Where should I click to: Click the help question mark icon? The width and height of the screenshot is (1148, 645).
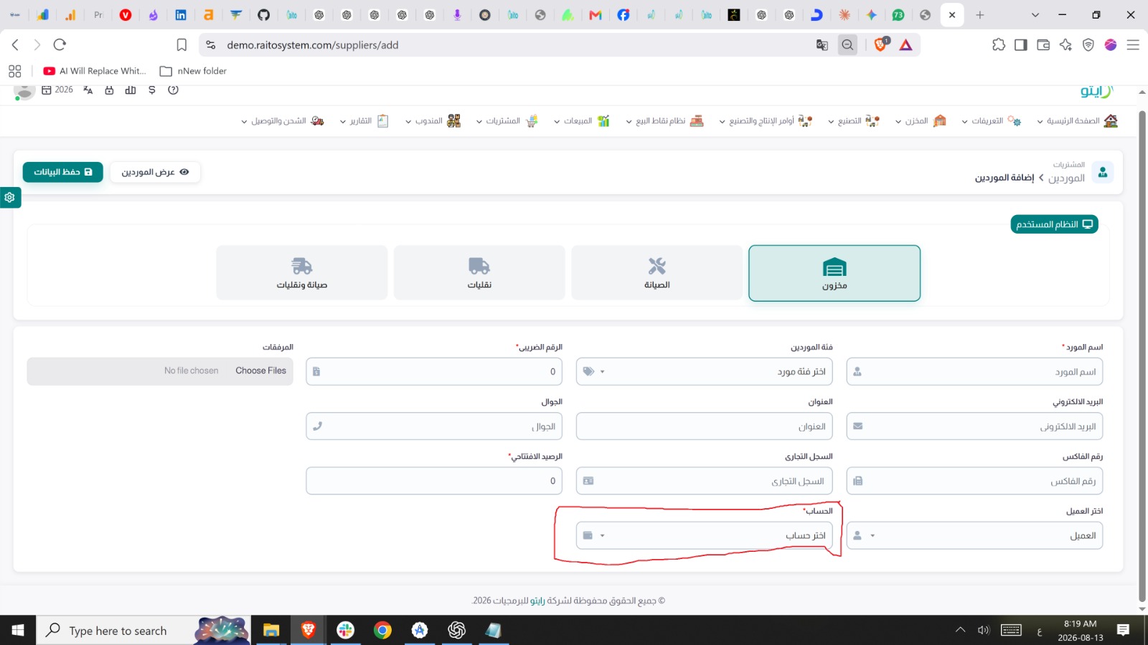coord(173,90)
